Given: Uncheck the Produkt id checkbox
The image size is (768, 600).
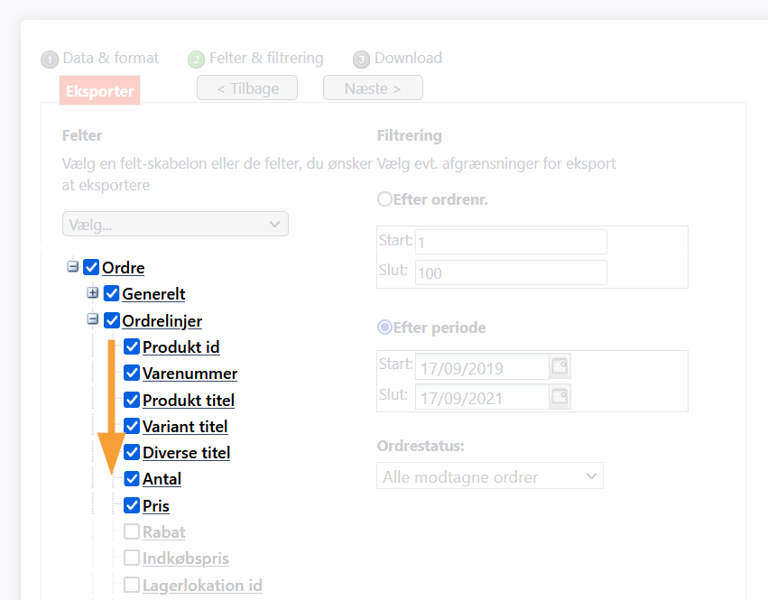Looking at the screenshot, I should [x=132, y=346].
